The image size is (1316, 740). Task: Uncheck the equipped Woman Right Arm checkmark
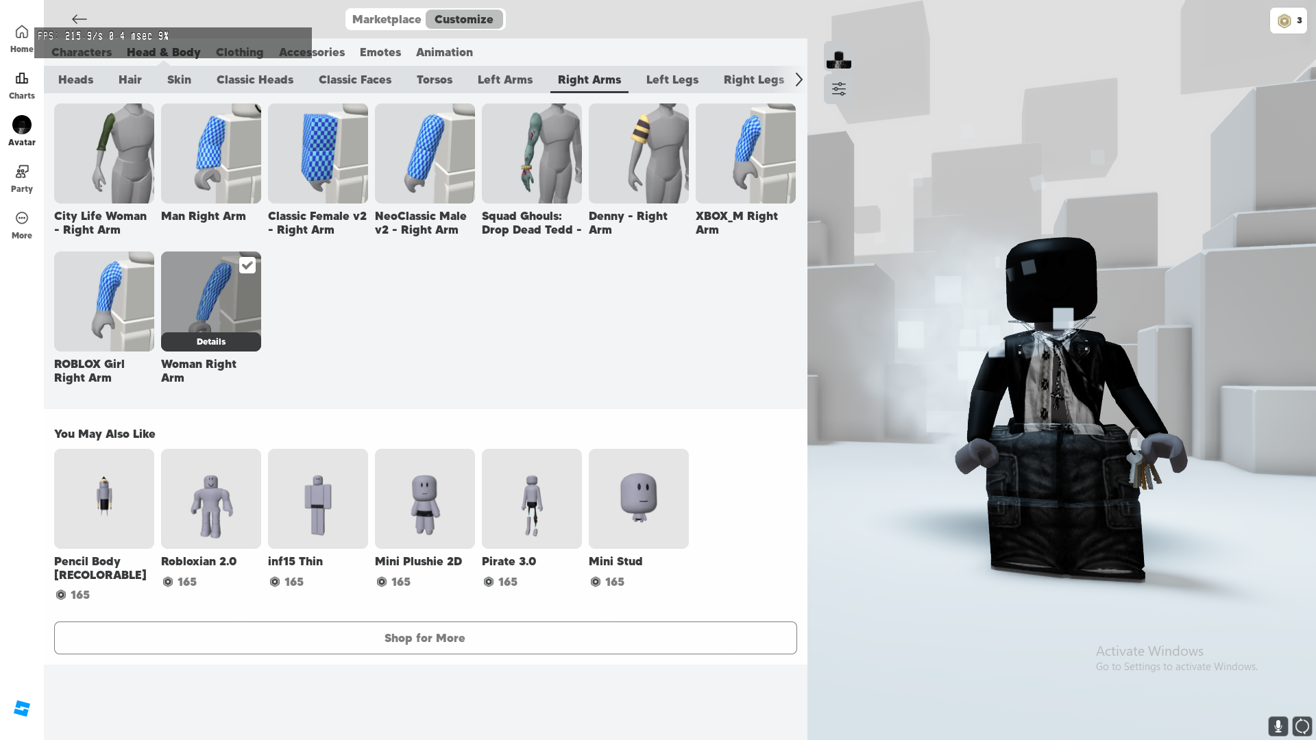[x=247, y=265]
